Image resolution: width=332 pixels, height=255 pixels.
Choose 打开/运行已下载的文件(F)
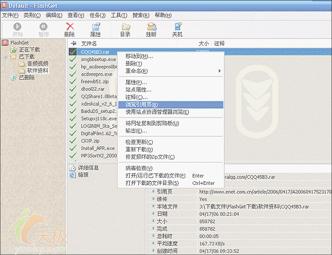click(171, 175)
